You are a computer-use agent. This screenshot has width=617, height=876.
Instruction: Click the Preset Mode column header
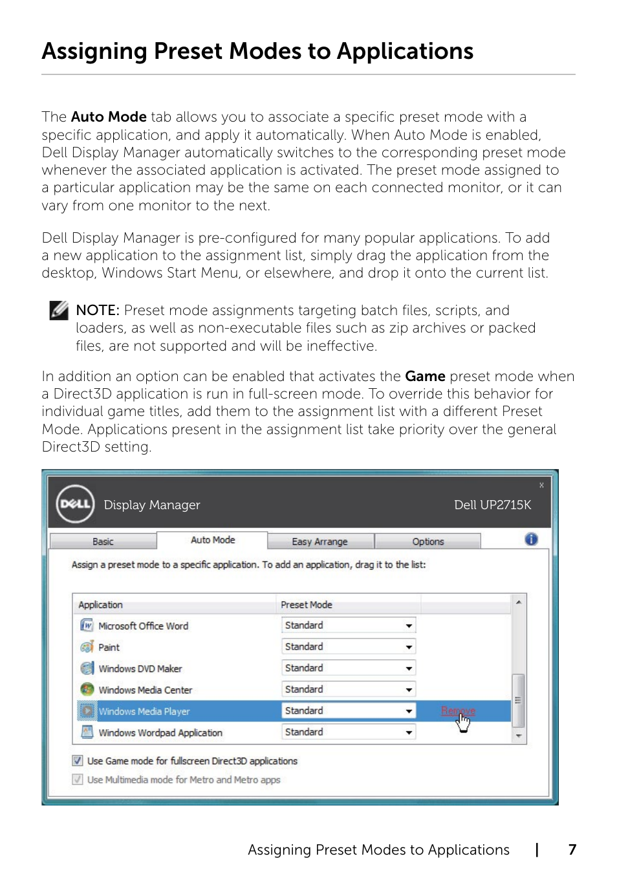349,605
